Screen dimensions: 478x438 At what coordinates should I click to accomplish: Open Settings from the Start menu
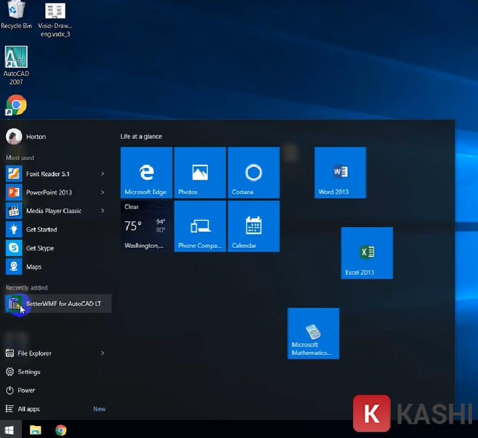coord(29,372)
